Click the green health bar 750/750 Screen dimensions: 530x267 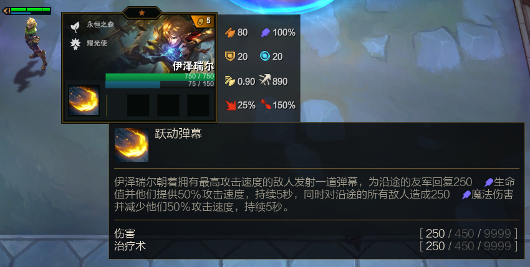(x=160, y=77)
